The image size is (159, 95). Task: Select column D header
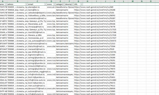coord(51,1)
